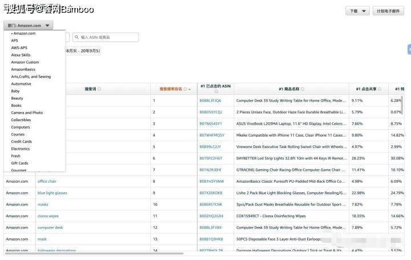Viewport: 411px width, 260px height.
Task: Open the clorox wipes search term
Action: click(x=48, y=216)
